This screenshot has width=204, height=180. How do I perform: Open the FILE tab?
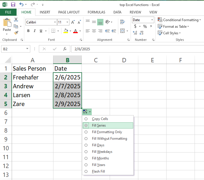[8, 12]
